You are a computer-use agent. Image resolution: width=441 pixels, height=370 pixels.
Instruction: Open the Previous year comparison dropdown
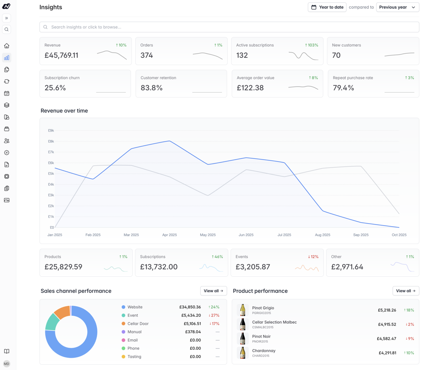pyautogui.click(x=398, y=7)
